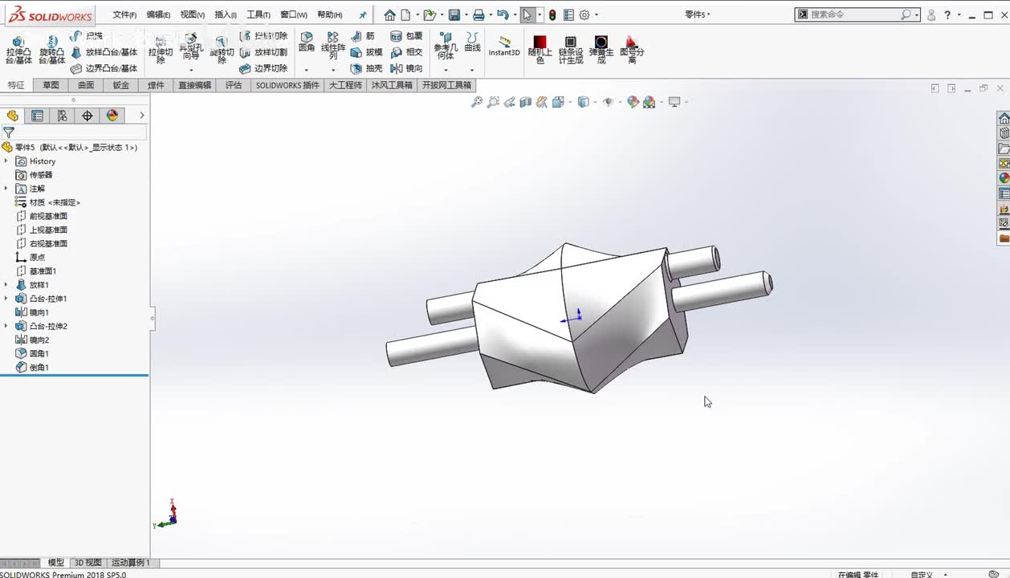Pick the 放样切割 loft cut tool
Screen dimensions: 1010x578
(263, 52)
